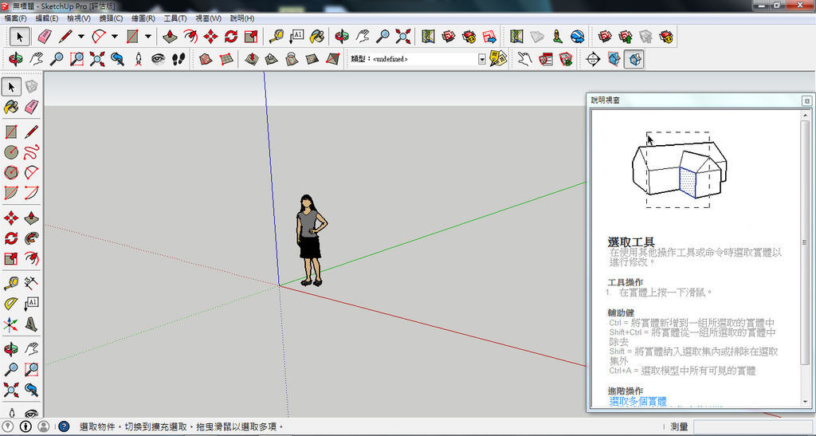Open the 檔案(F) menu
This screenshot has width=816, height=436.
click(x=16, y=18)
